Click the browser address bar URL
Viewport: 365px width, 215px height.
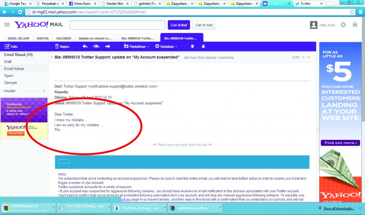(x=89, y=12)
